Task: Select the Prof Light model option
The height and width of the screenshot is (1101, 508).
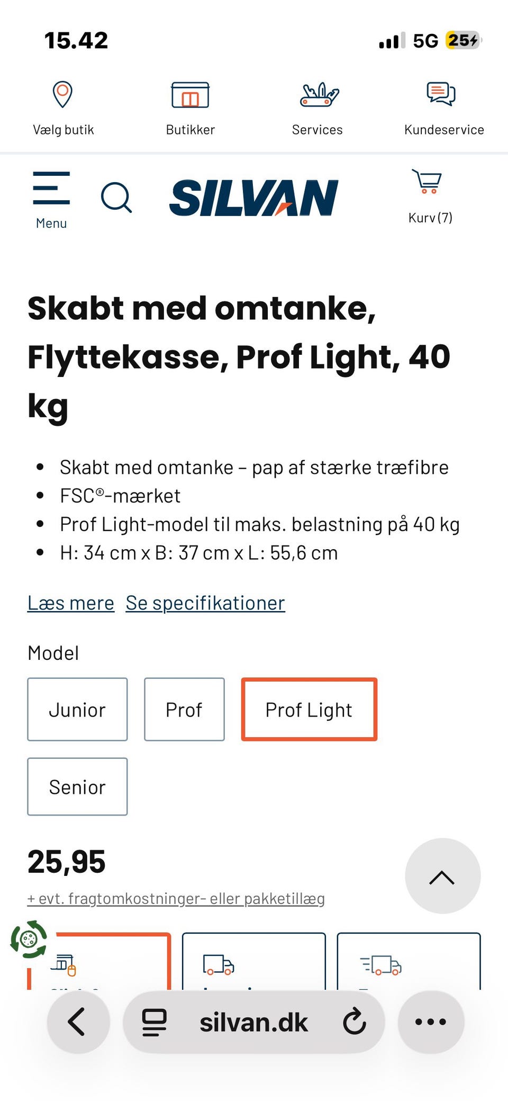Action: tap(309, 709)
